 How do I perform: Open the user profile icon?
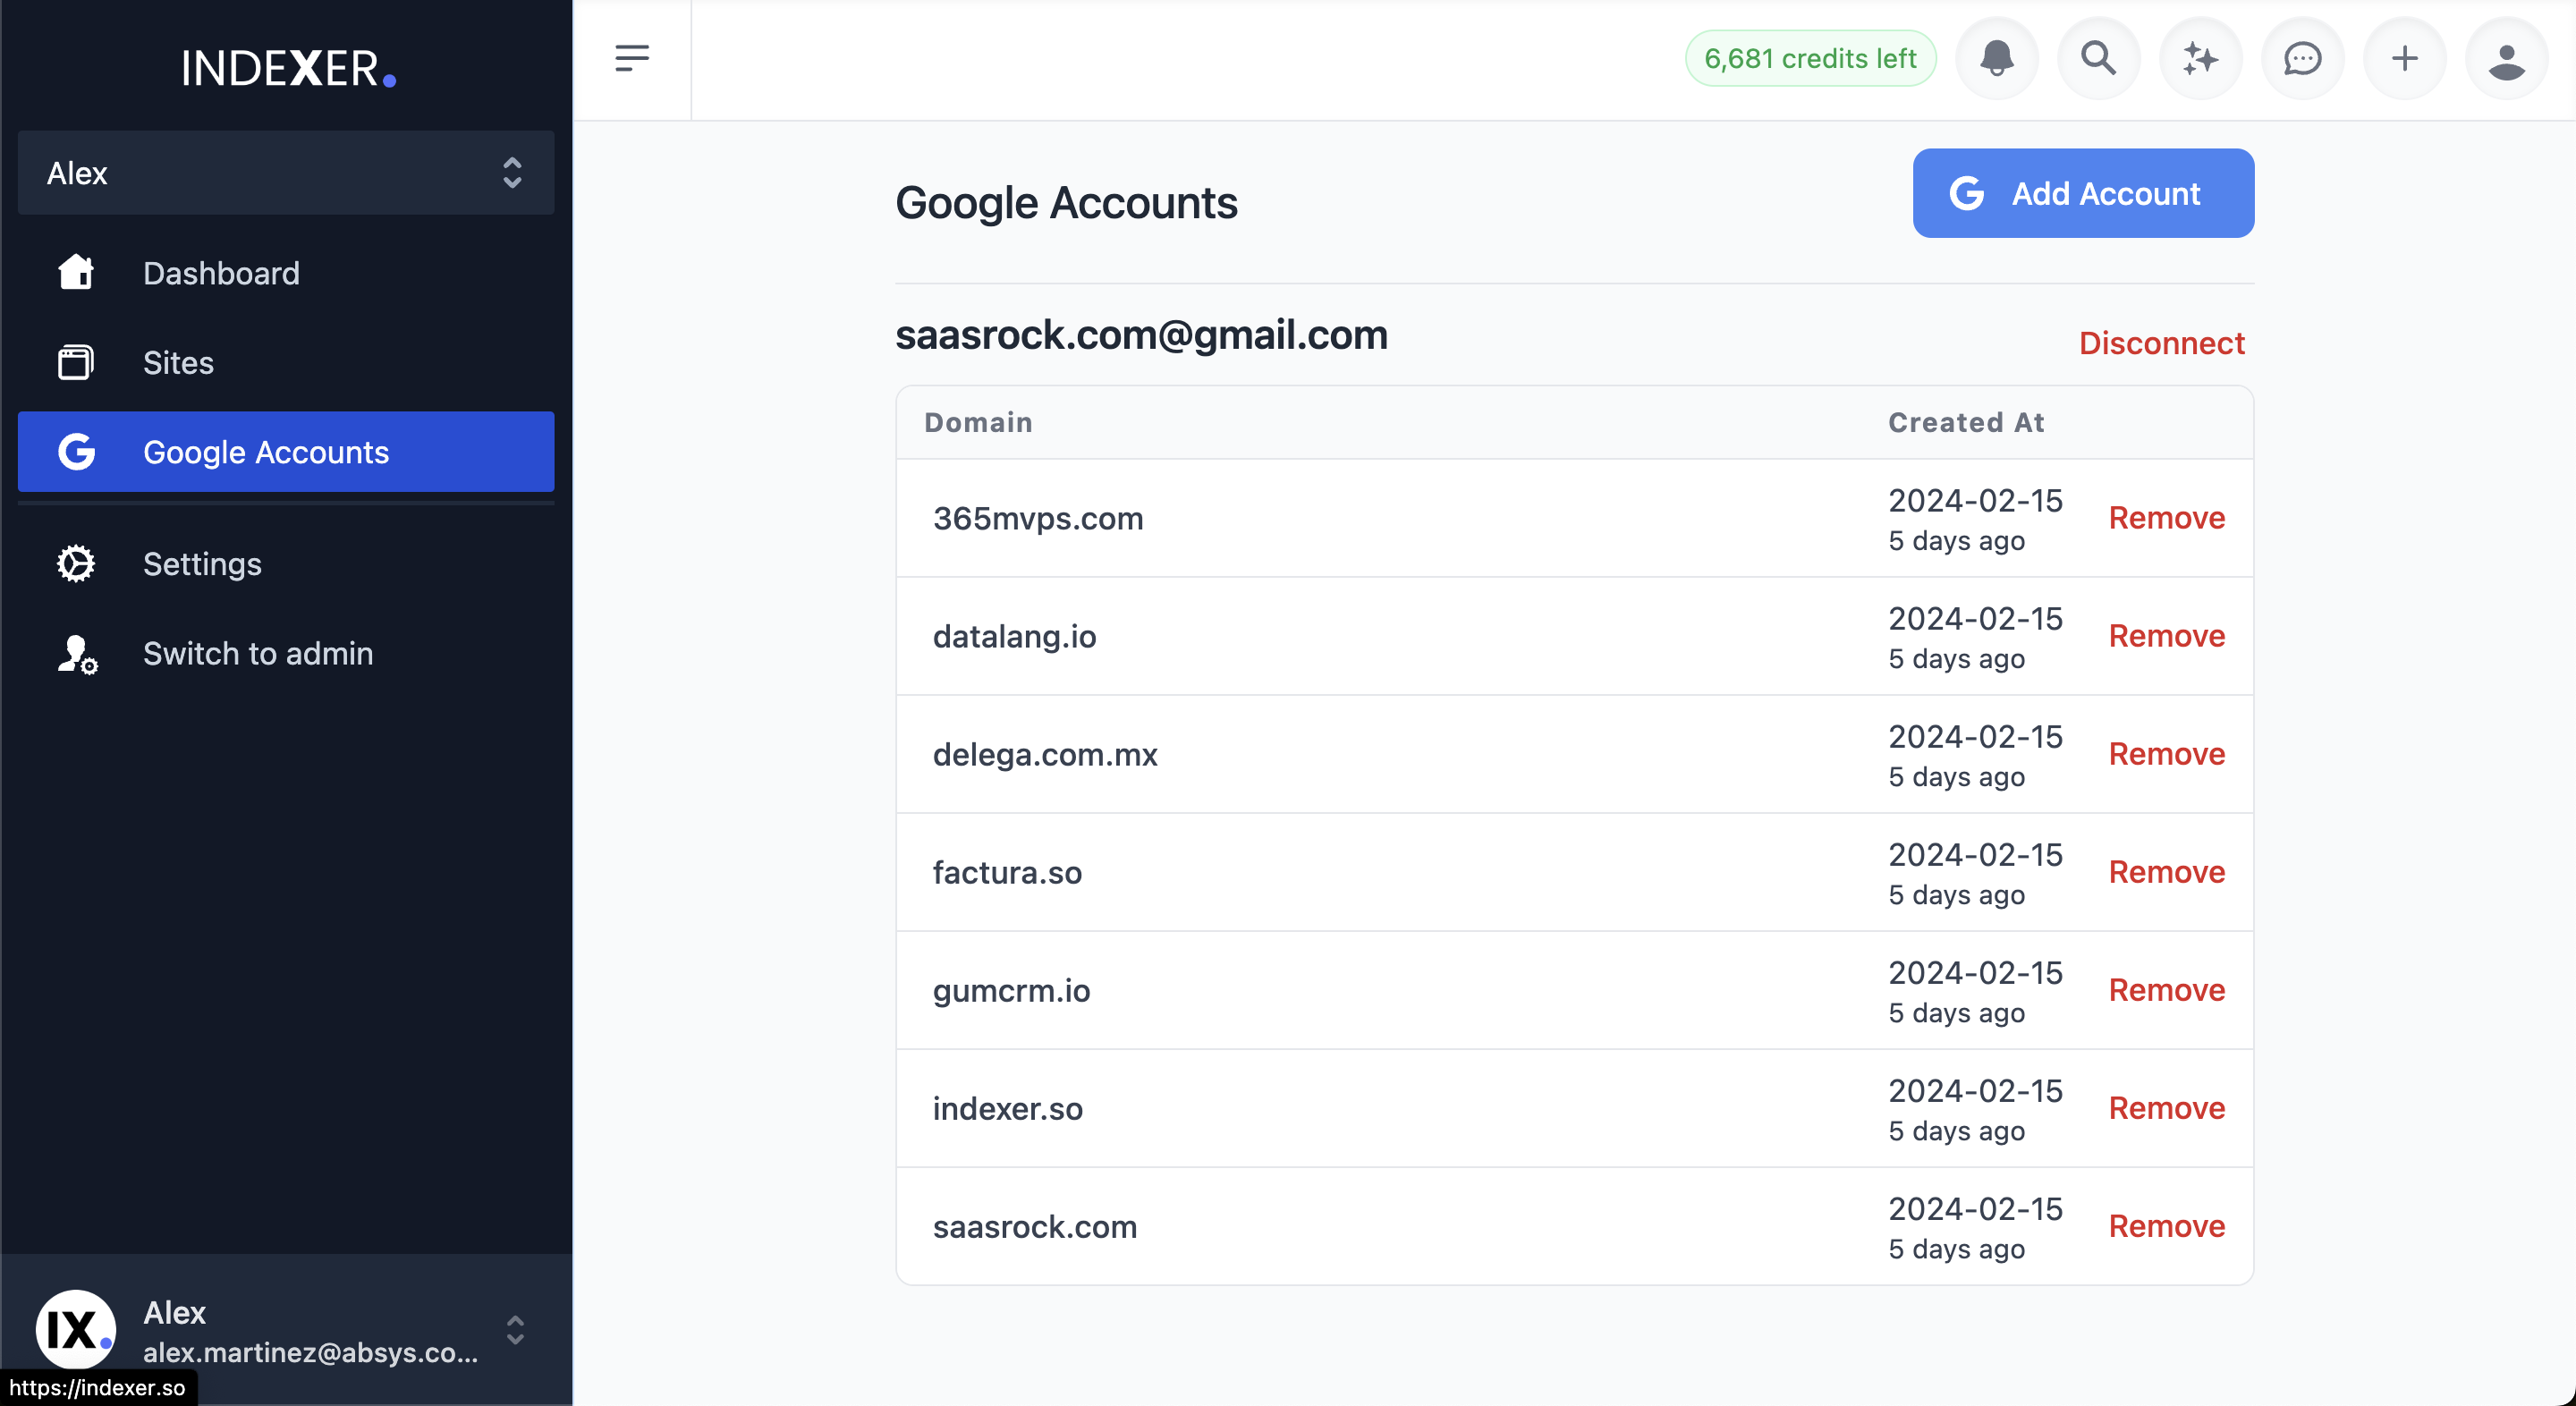[x=2506, y=58]
